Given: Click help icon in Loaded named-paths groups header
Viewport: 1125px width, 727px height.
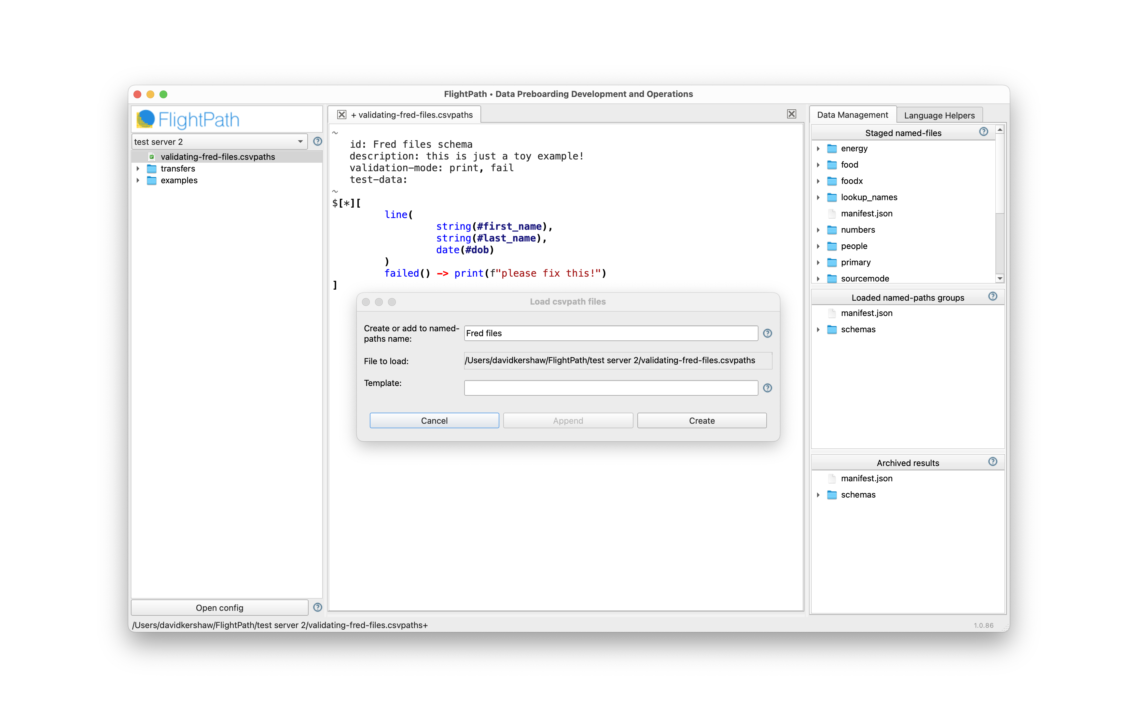Looking at the screenshot, I should 992,296.
